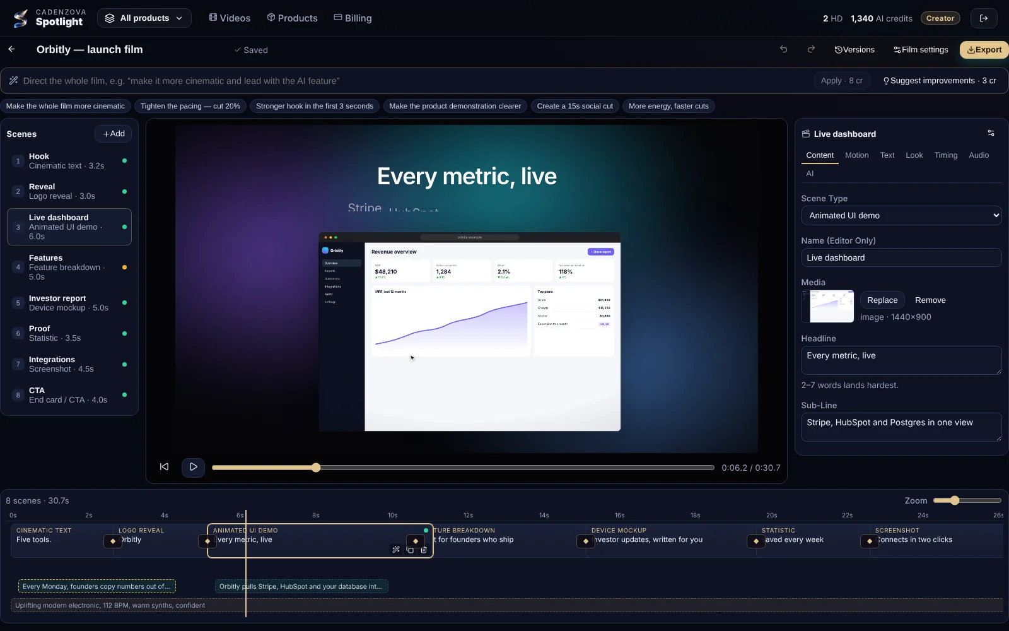The height and width of the screenshot is (631, 1009).
Task: Select the Hook scene in the list
Action: pos(69,161)
